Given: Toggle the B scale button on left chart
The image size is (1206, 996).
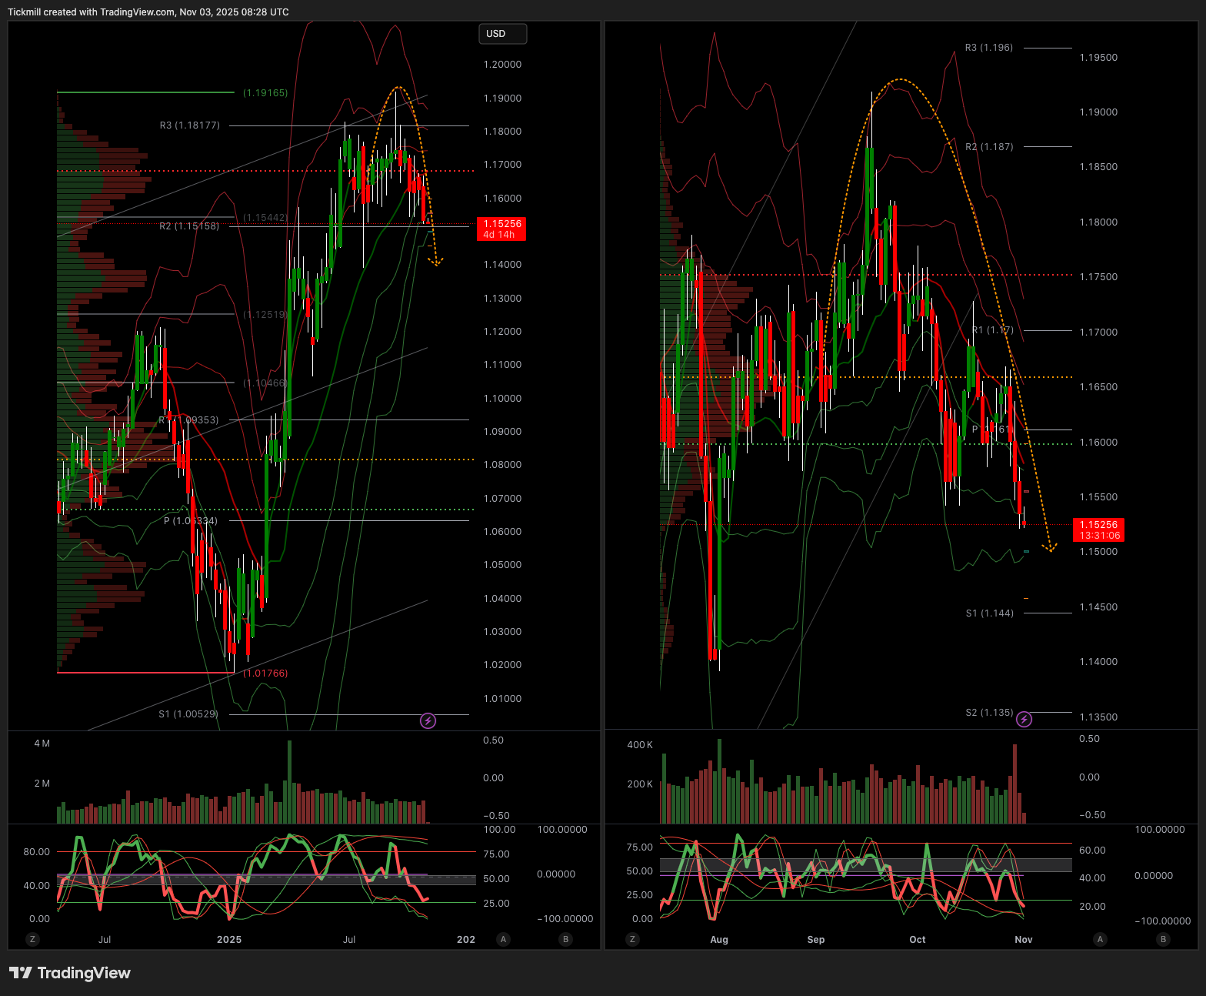Looking at the screenshot, I should coord(566,939).
